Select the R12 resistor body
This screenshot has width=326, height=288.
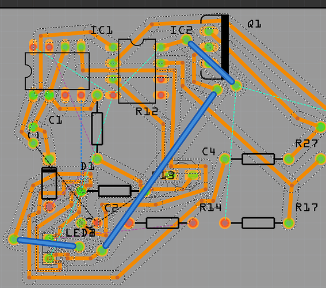click(97, 128)
